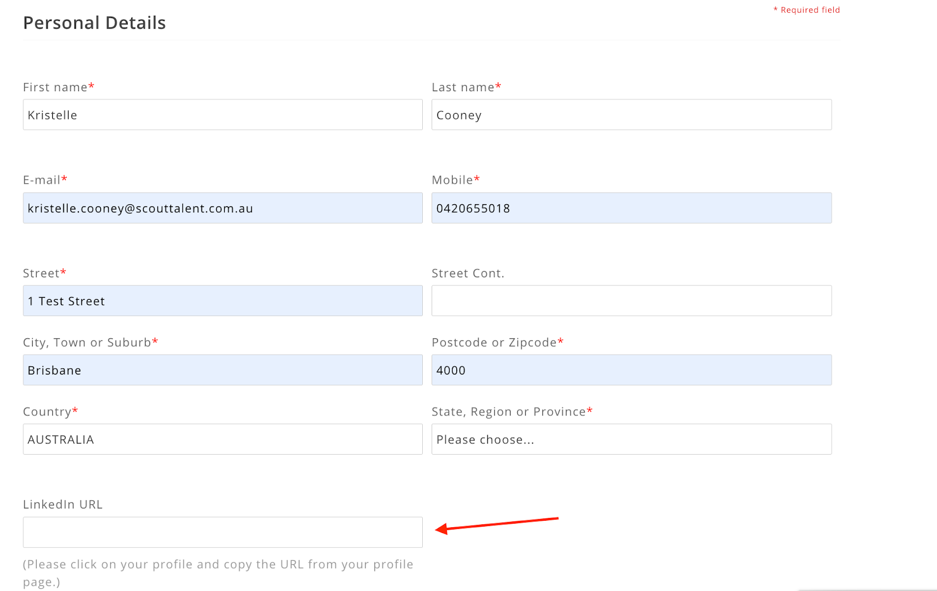Expand the 'Please choose...' state selector
Viewport: 937px width, 591px height.
631,439
